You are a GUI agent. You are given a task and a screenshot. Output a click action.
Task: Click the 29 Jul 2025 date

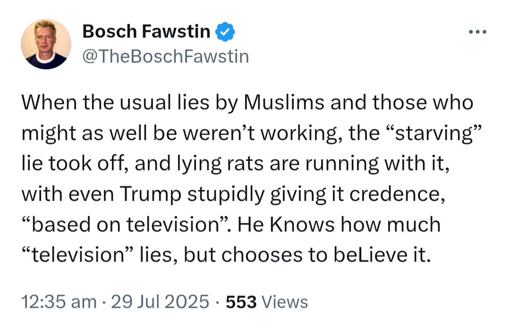pyautogui.click(x=160, y=301)
